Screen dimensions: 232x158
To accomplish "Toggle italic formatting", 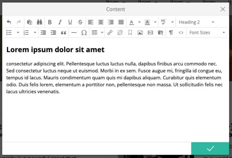I will pos(60,22).
